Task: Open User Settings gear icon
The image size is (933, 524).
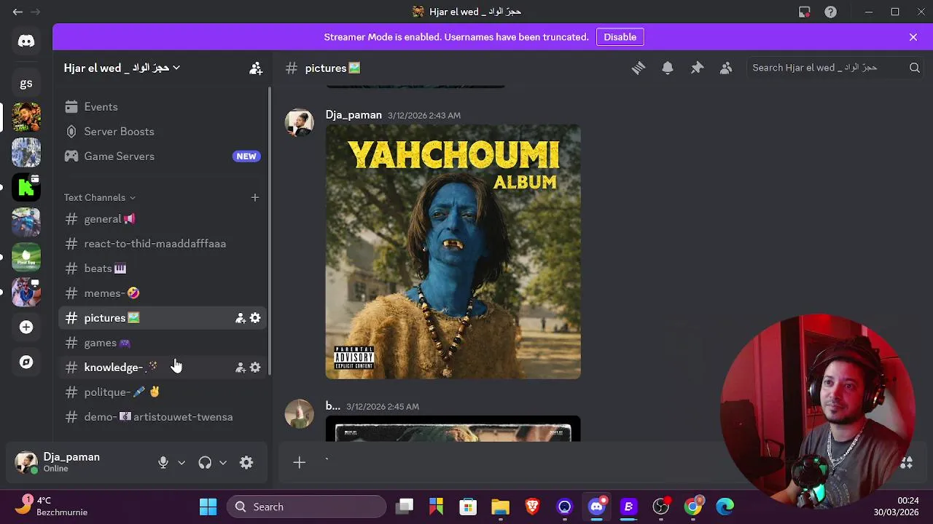Action: (x=246, y=463)
